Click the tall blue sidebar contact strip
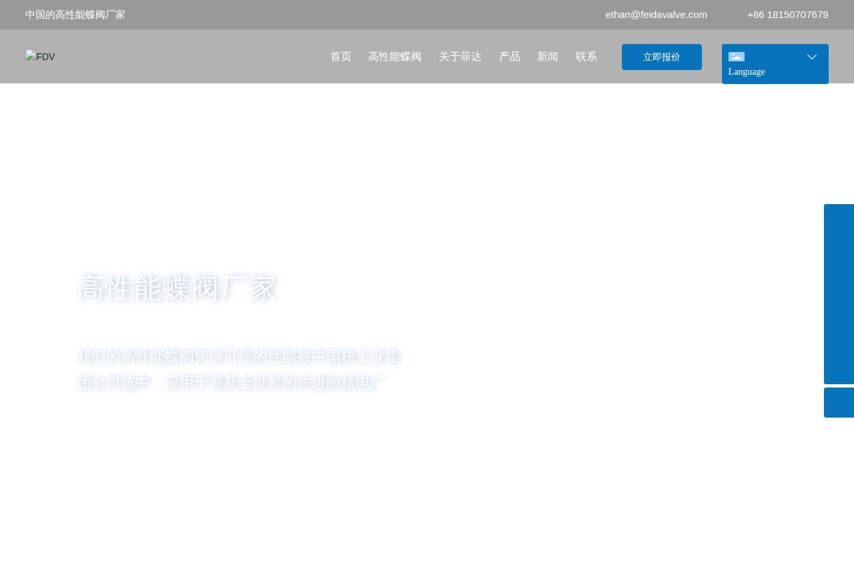The width and height of the screenshot is (854, 569). click(x=839, y=294)
